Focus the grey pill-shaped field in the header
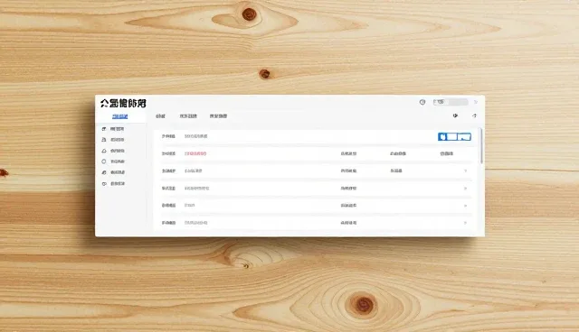 click(x=451, y=102)
